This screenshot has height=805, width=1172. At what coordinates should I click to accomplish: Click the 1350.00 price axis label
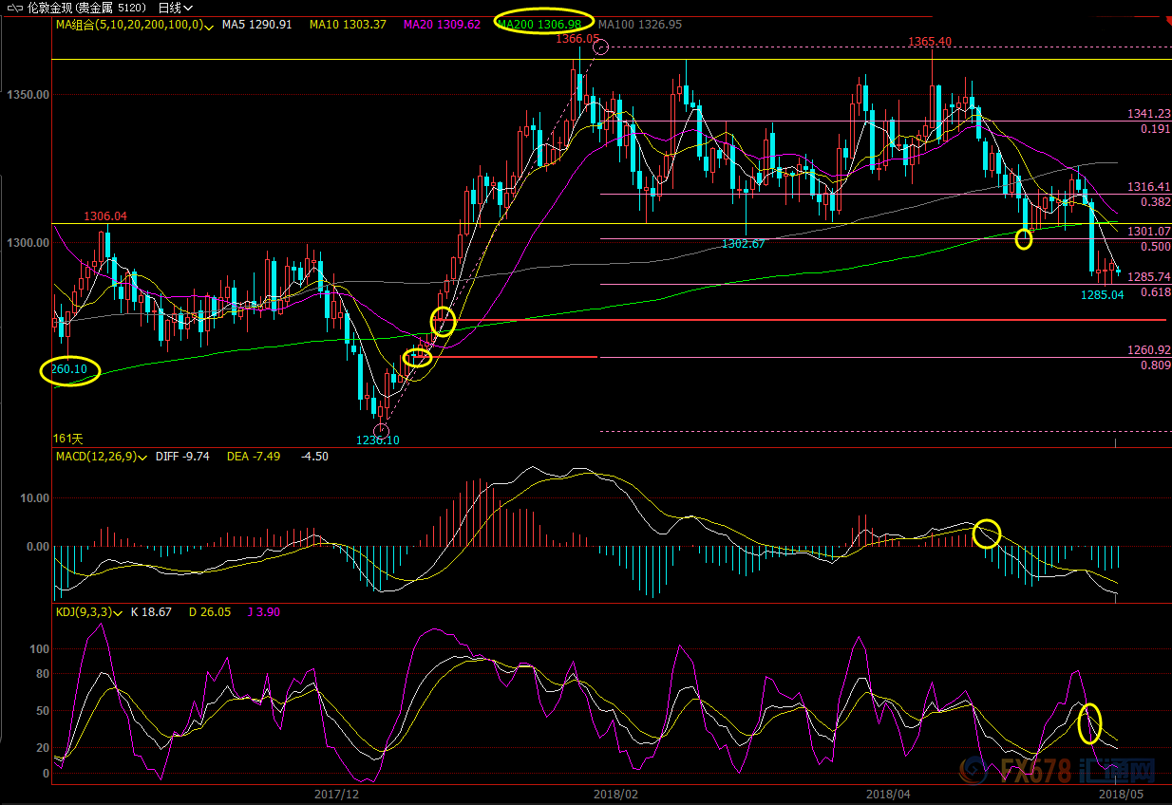[x=27, y=95]
